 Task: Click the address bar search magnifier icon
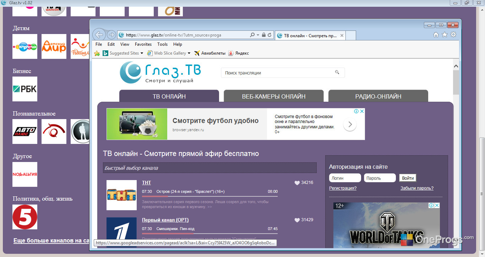pos(252,35)
